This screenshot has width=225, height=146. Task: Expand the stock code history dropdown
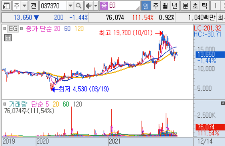click(x=70, y=6)
